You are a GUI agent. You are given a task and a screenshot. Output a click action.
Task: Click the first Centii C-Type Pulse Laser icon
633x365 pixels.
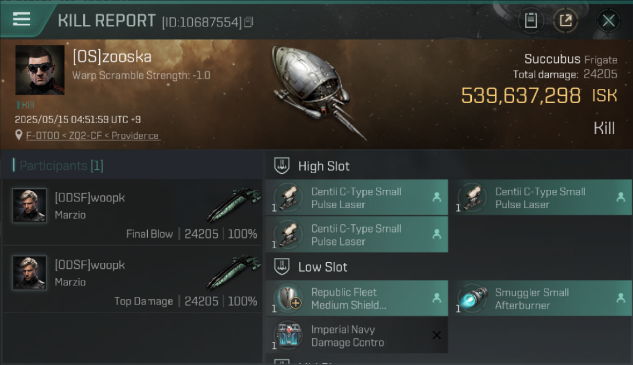(288, 198)
